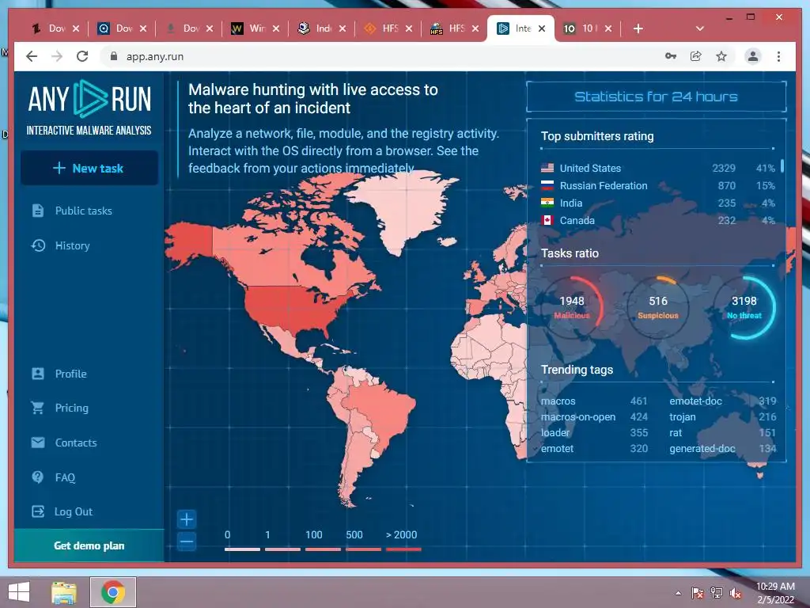Click Canada in submitters rating

coord(657,220)
